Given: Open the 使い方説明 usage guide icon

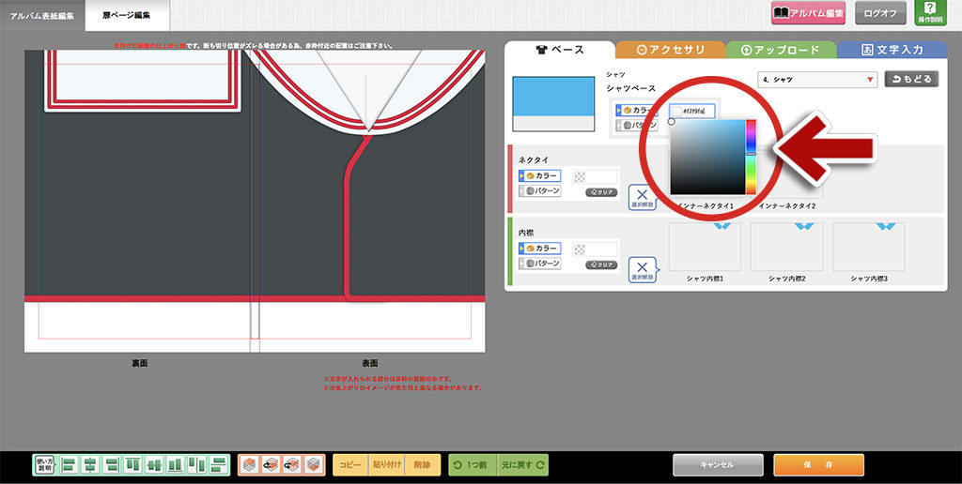Looking at the screenshot, I should (44, 465).
